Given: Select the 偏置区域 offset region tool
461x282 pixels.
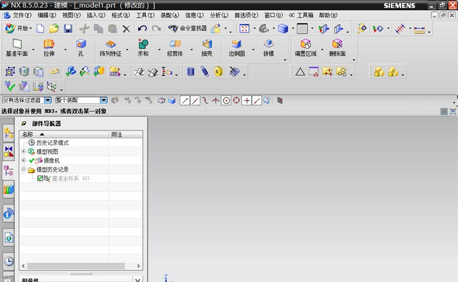Looking at the screenshot, I should click(x=306, y=48).
